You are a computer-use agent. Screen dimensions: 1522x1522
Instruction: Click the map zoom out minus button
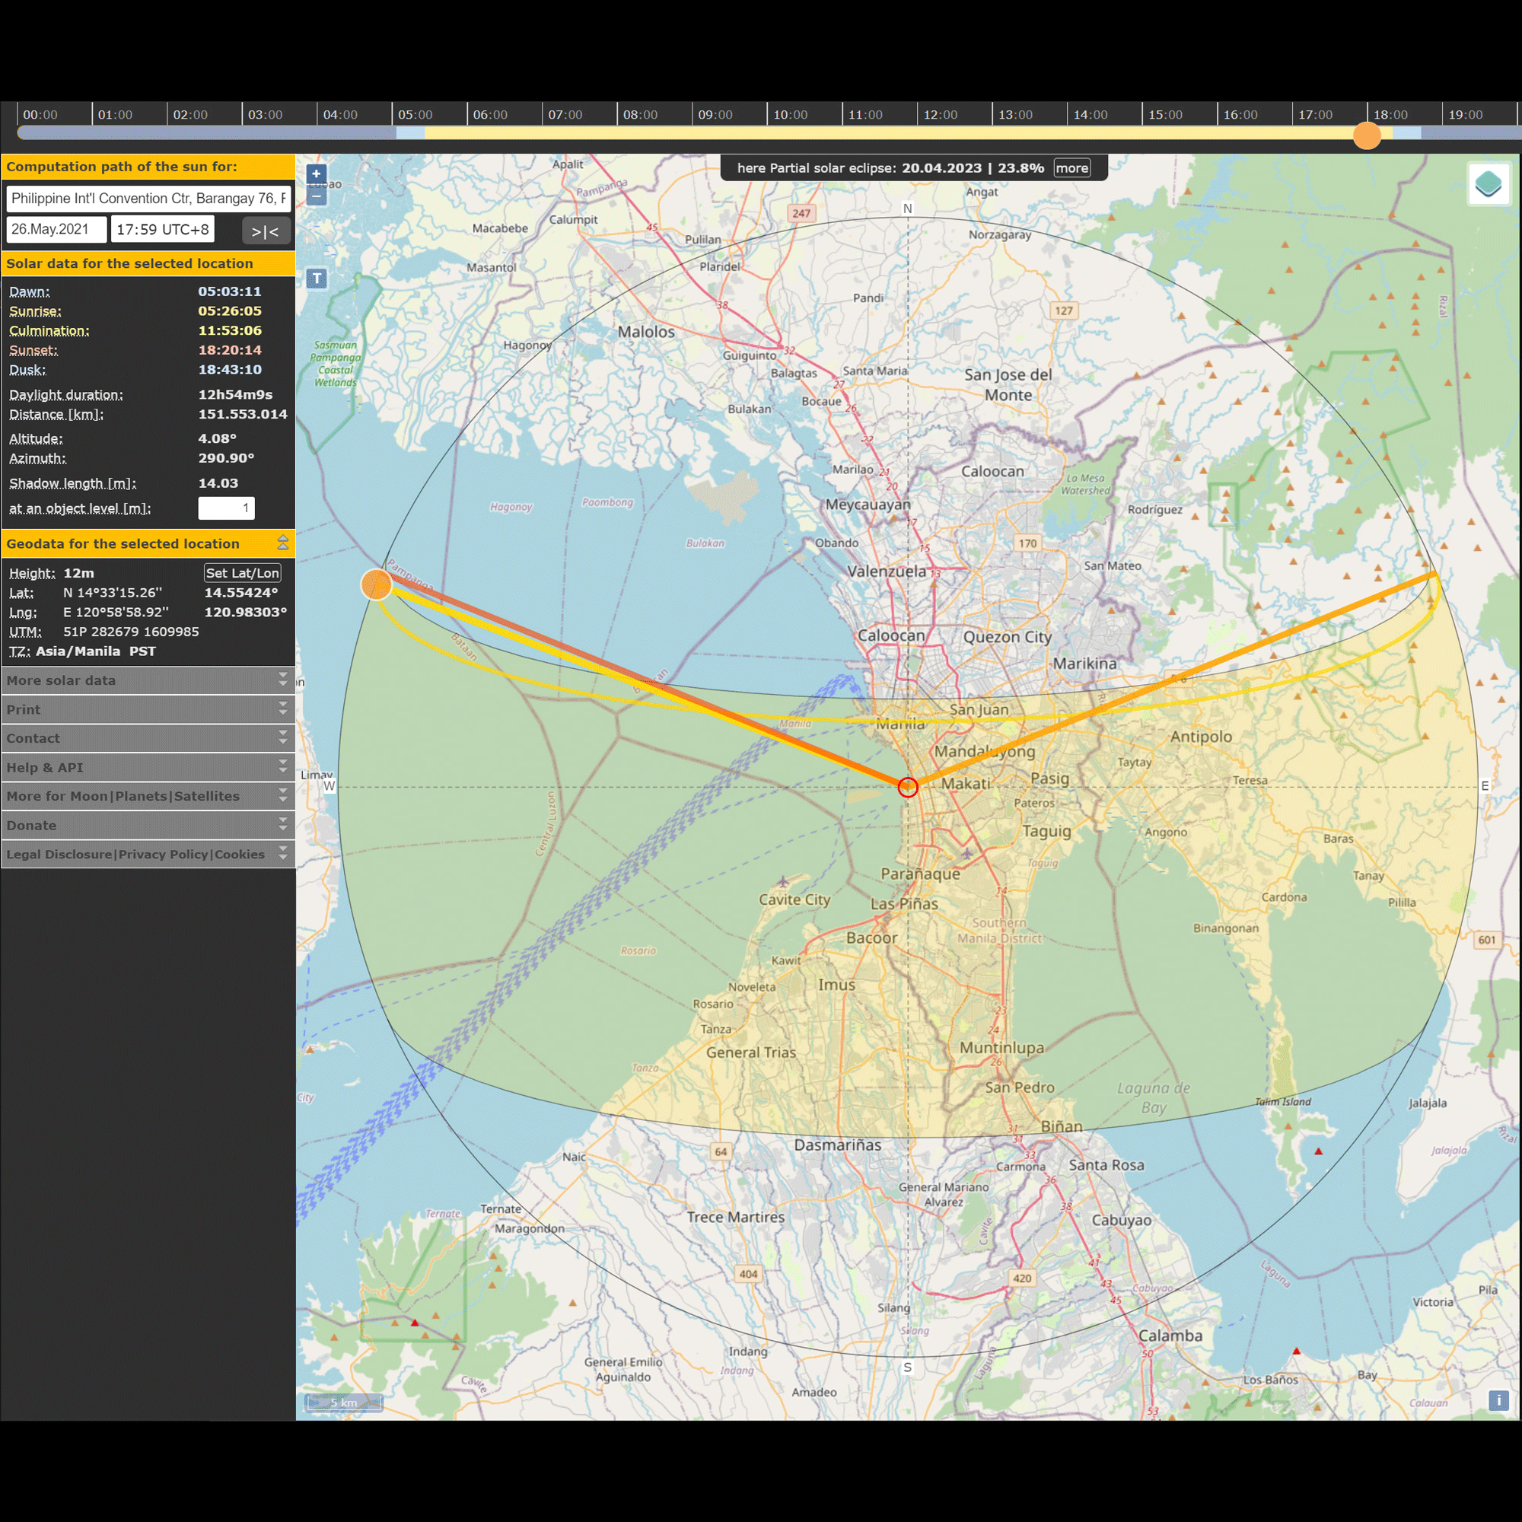coord(316,196)
